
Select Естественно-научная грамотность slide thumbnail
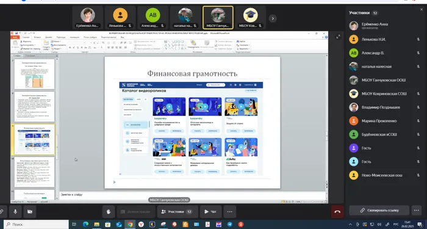[x=34, y=172]
